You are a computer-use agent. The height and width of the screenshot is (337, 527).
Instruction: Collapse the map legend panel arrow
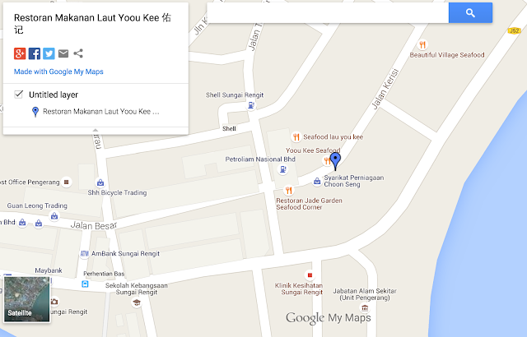click(96, 130)
